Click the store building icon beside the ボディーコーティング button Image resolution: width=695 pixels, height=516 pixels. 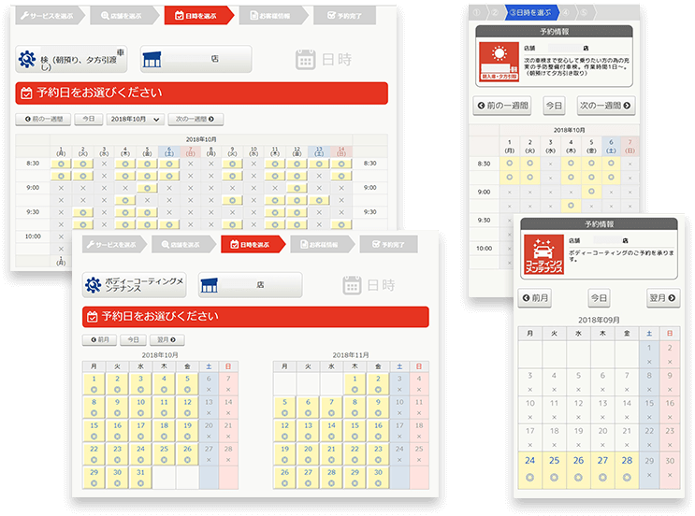click(210, 285)
